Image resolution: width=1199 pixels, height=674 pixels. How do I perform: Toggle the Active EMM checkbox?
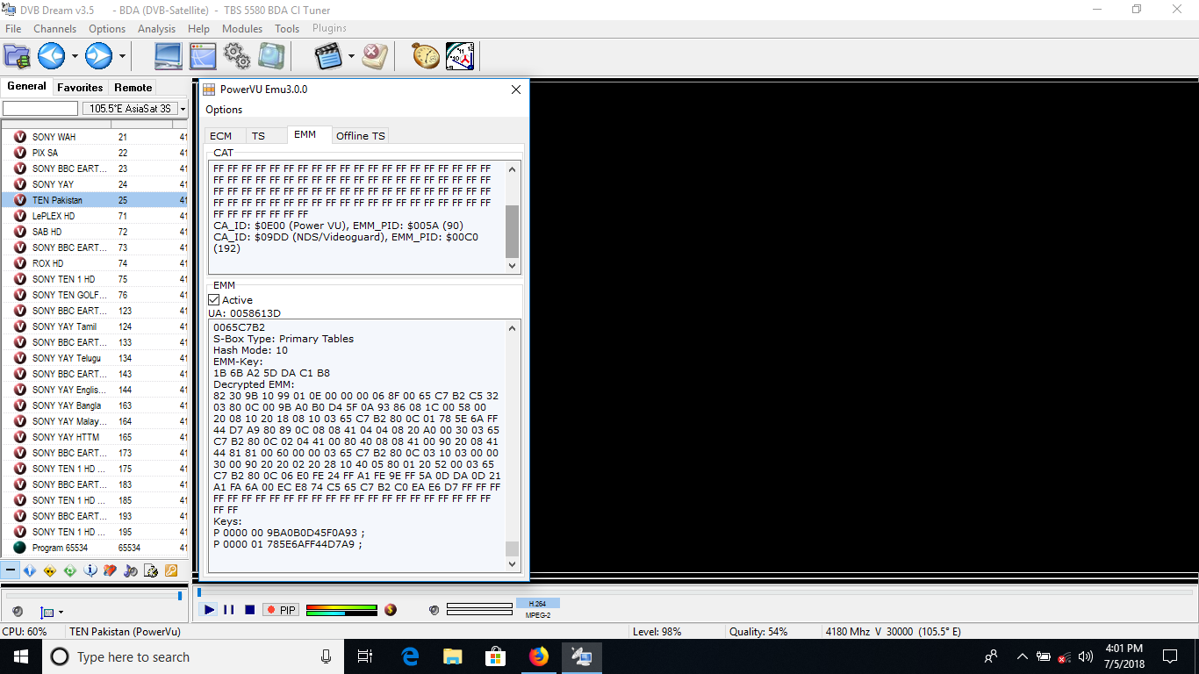[x=214, y=300]
